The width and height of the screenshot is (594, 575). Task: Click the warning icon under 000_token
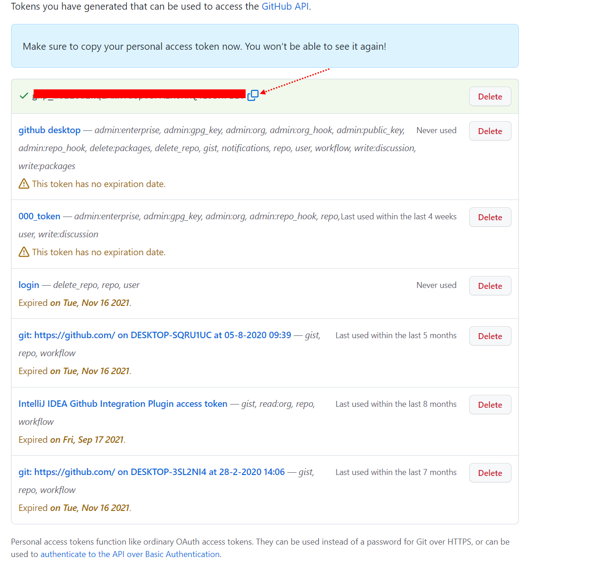(x=24, y=252)
